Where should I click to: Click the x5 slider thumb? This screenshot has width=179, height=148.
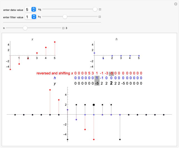click(x=95, y=9)
